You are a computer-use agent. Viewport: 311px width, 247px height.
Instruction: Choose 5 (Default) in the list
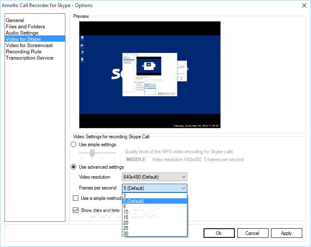(154, 201)
